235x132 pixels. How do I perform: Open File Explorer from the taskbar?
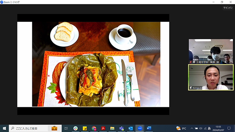[112, 128]
